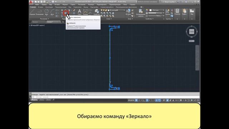Click the layer color swatch in Слои
The width and height of the screenshot is (229, 129).
108,10
